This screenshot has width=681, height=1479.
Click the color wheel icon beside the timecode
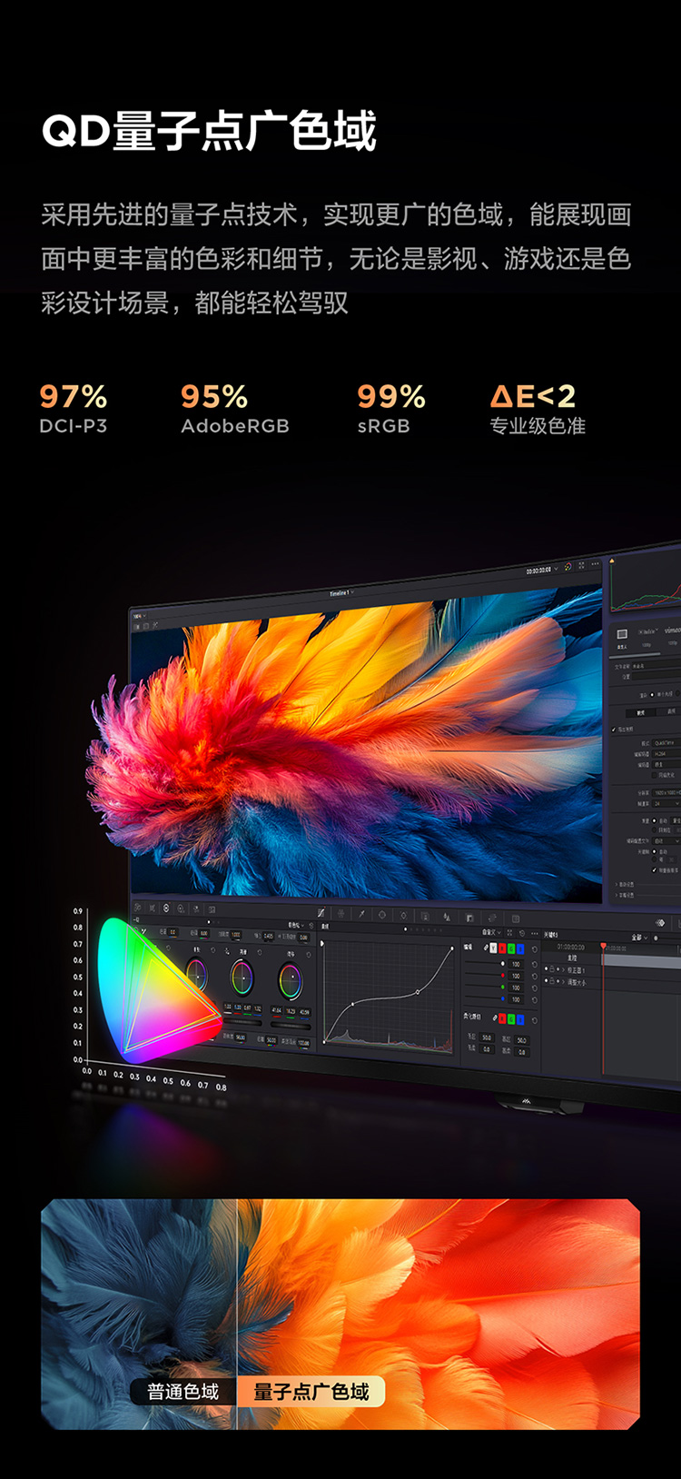568,566
